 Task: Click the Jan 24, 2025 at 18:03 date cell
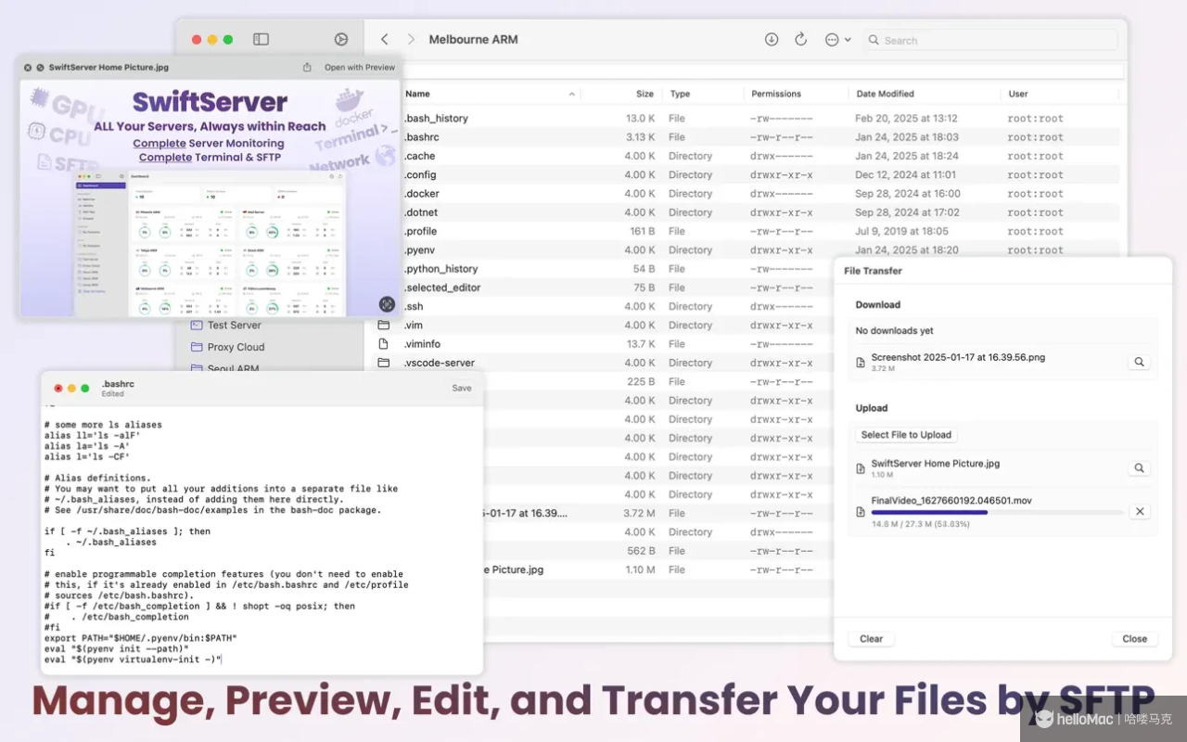point(907,137)
